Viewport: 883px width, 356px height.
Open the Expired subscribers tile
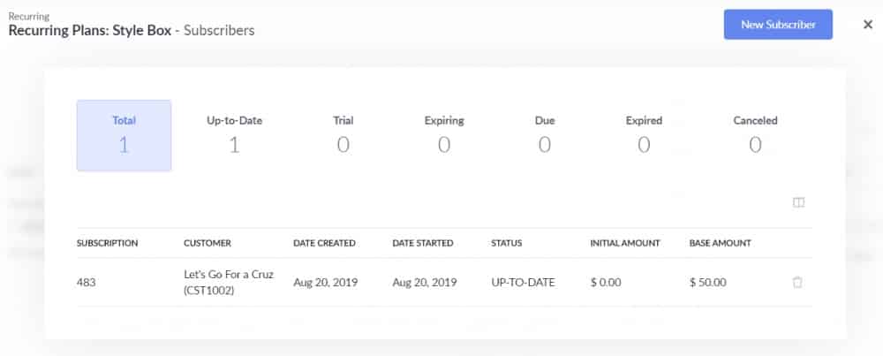click(x=644, y=135)
